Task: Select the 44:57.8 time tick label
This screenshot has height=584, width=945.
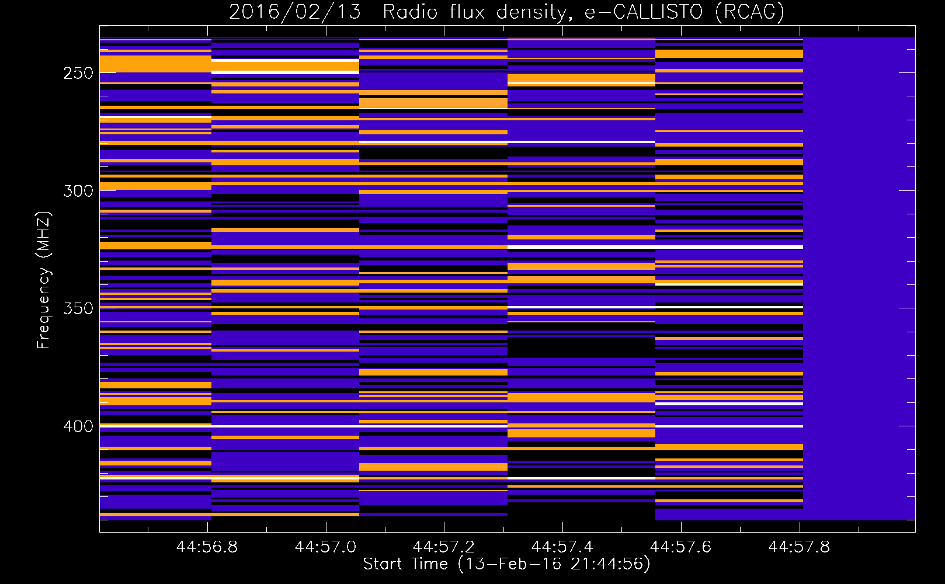Action: (799, 547)
